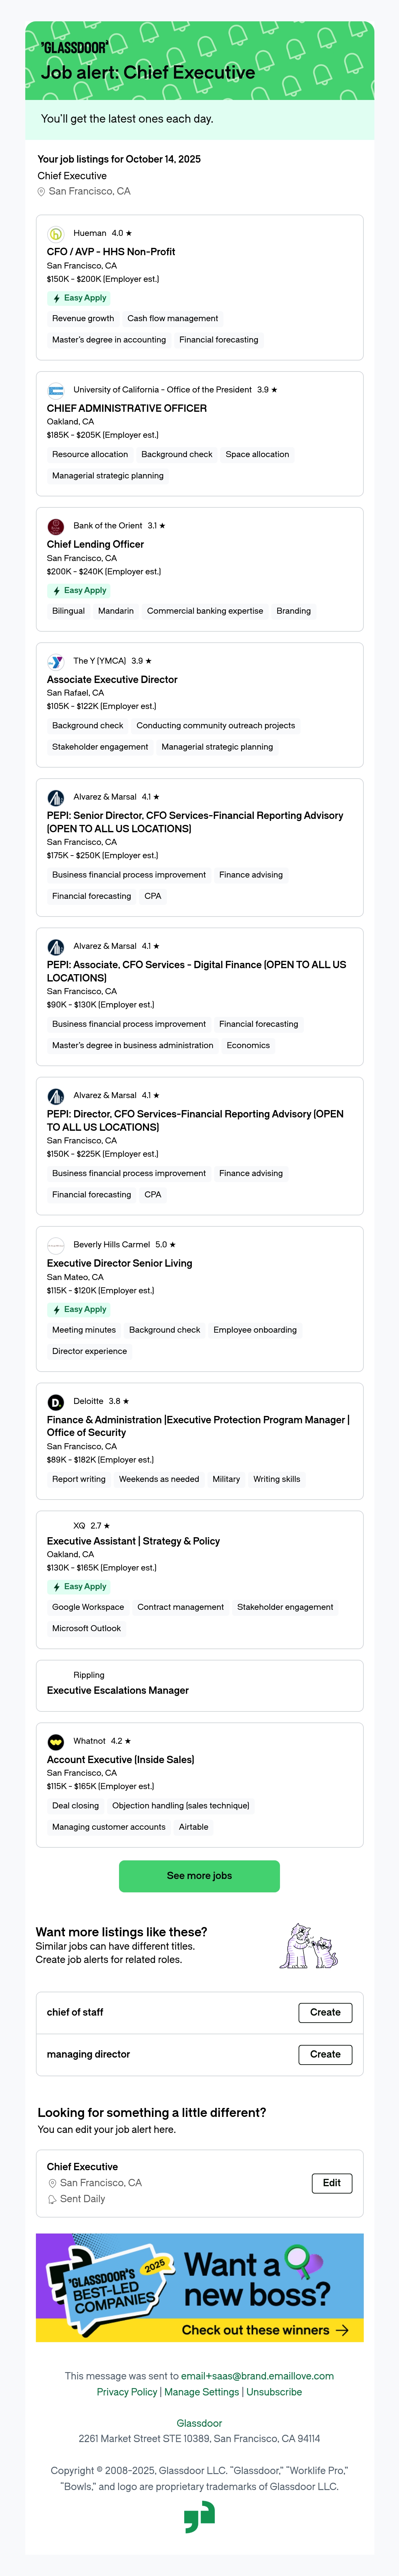Viewport: 399px width, 2576px height.
Task: Open the CHIEF ADMINISTRATIVE OFFICER job title
Action: [127, 408]
